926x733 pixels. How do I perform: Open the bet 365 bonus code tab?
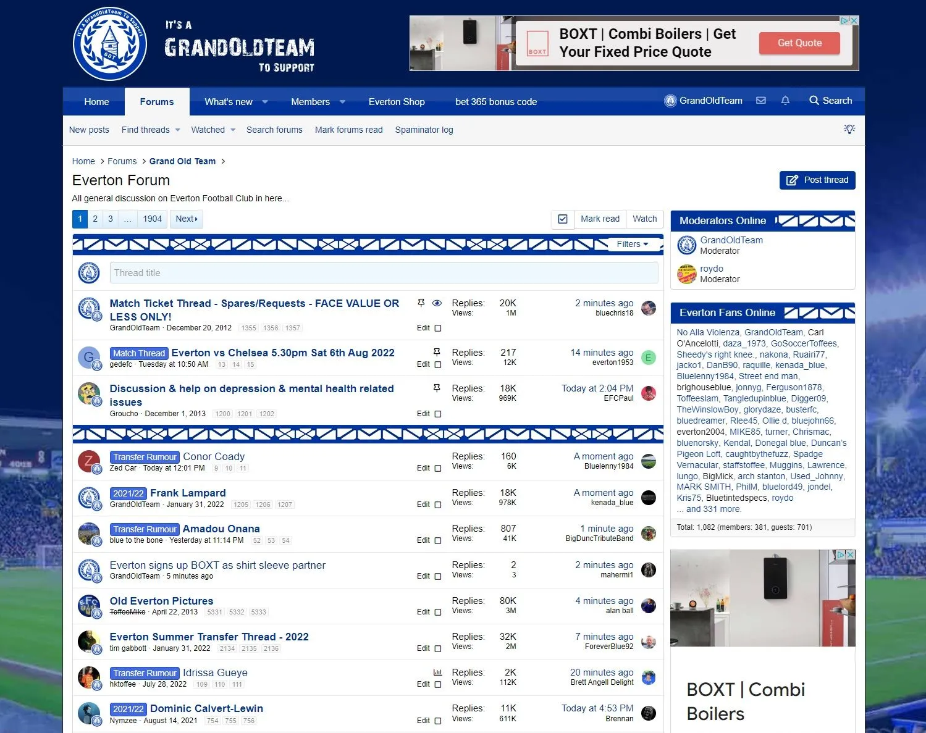tap(496, 102)
